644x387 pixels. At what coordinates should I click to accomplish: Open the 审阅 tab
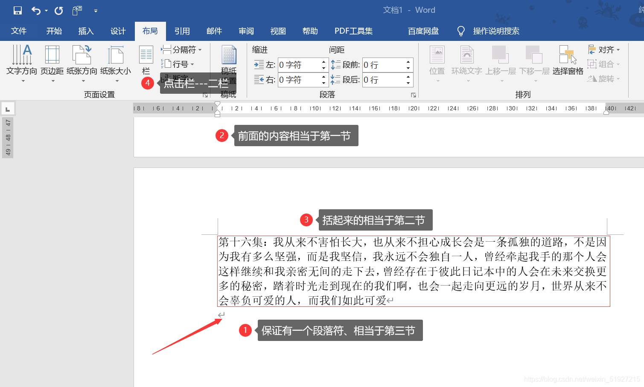point(246,31)
